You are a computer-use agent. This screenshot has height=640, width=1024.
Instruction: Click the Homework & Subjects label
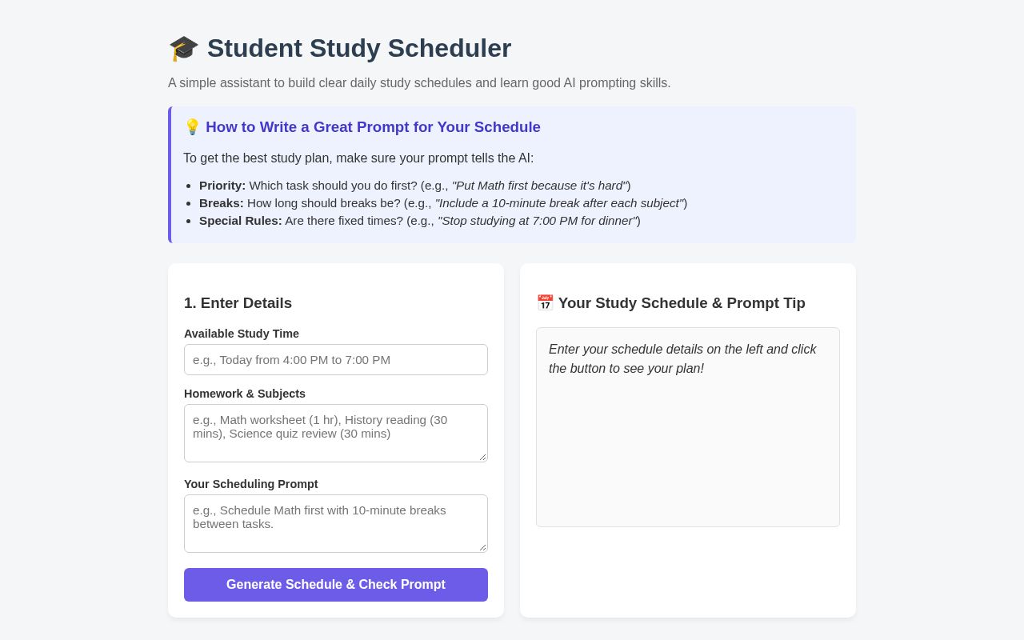click(245, 394)
